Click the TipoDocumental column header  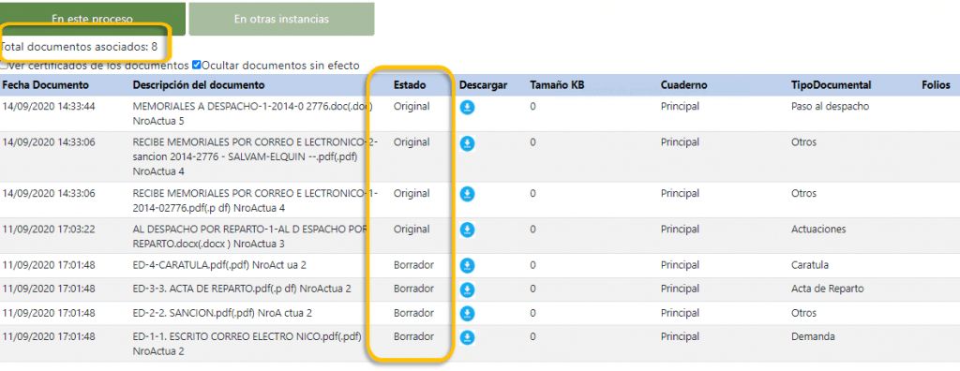click(831, 85)
